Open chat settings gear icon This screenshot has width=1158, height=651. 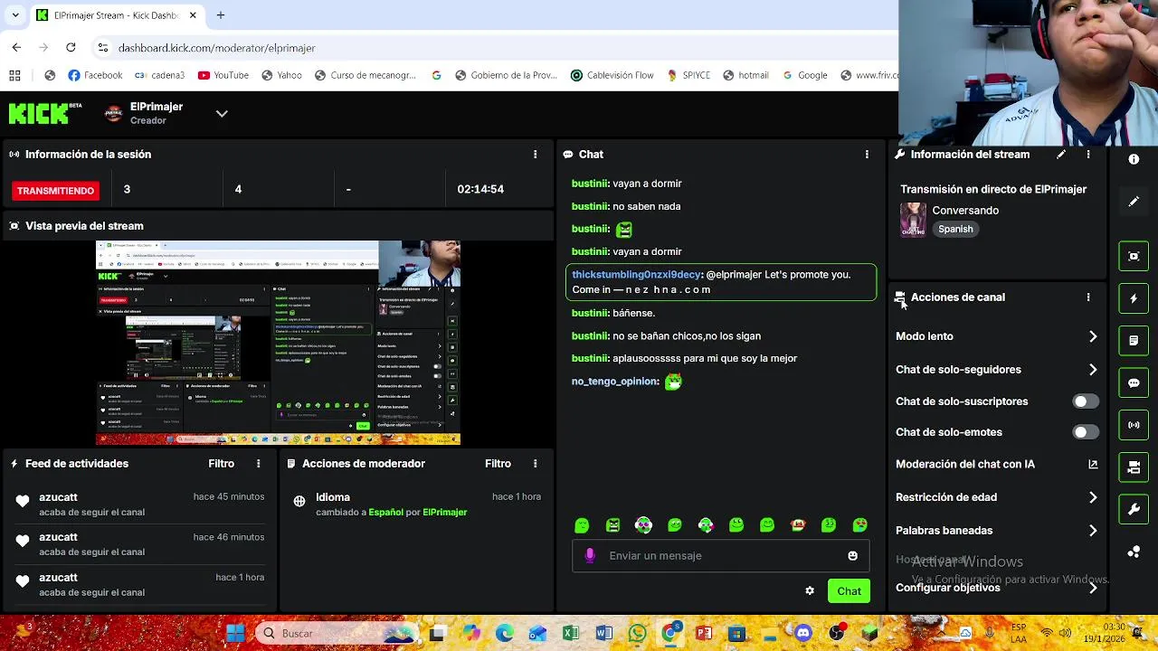(810, 591)
